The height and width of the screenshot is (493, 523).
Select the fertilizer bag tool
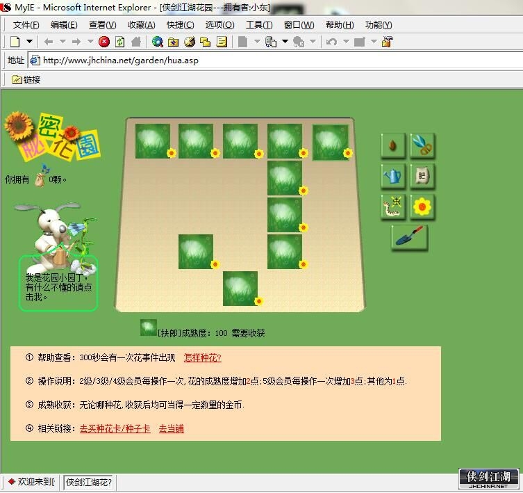pyautogui.click(x=422, y=176)
